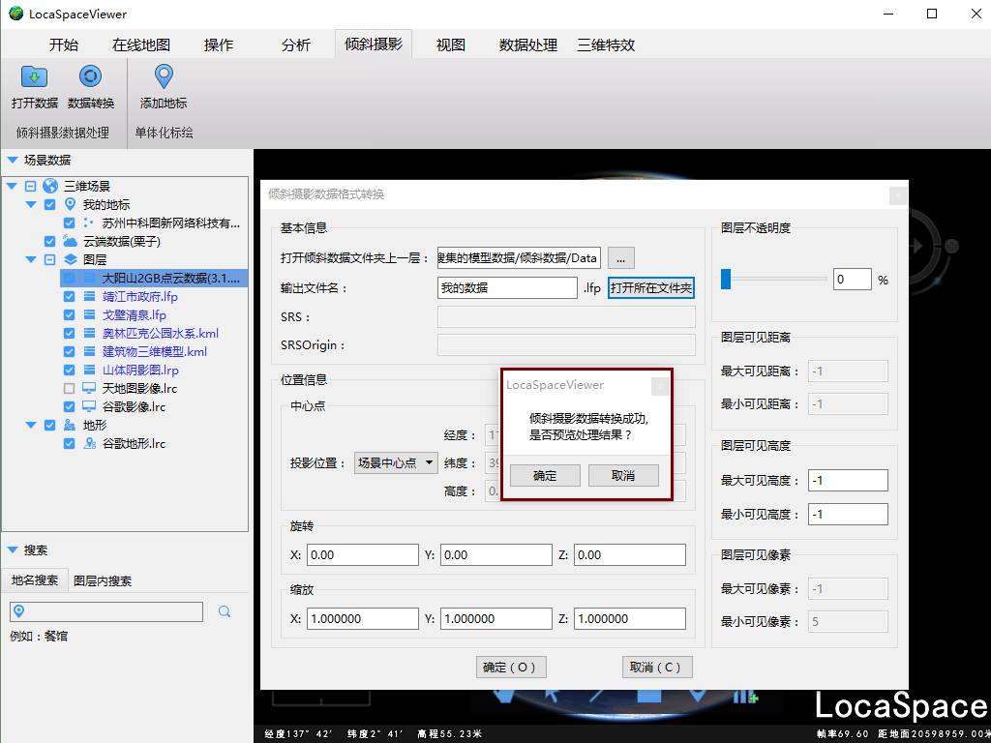991x743 pixels.
Task: Click the LocaSpaceViewer app logo in title bar
Action: pyautogui.click(x=15, y=14)
